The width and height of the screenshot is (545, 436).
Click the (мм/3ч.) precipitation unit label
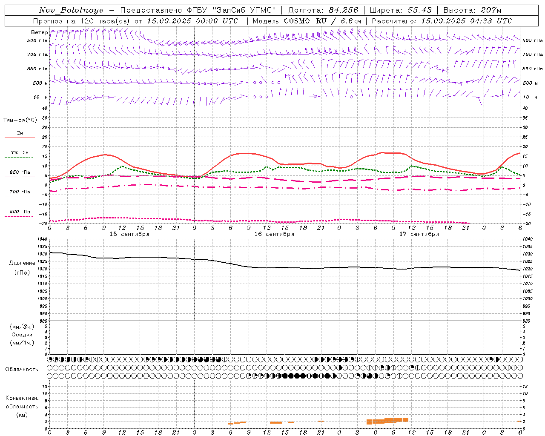[x=22, y=327]
